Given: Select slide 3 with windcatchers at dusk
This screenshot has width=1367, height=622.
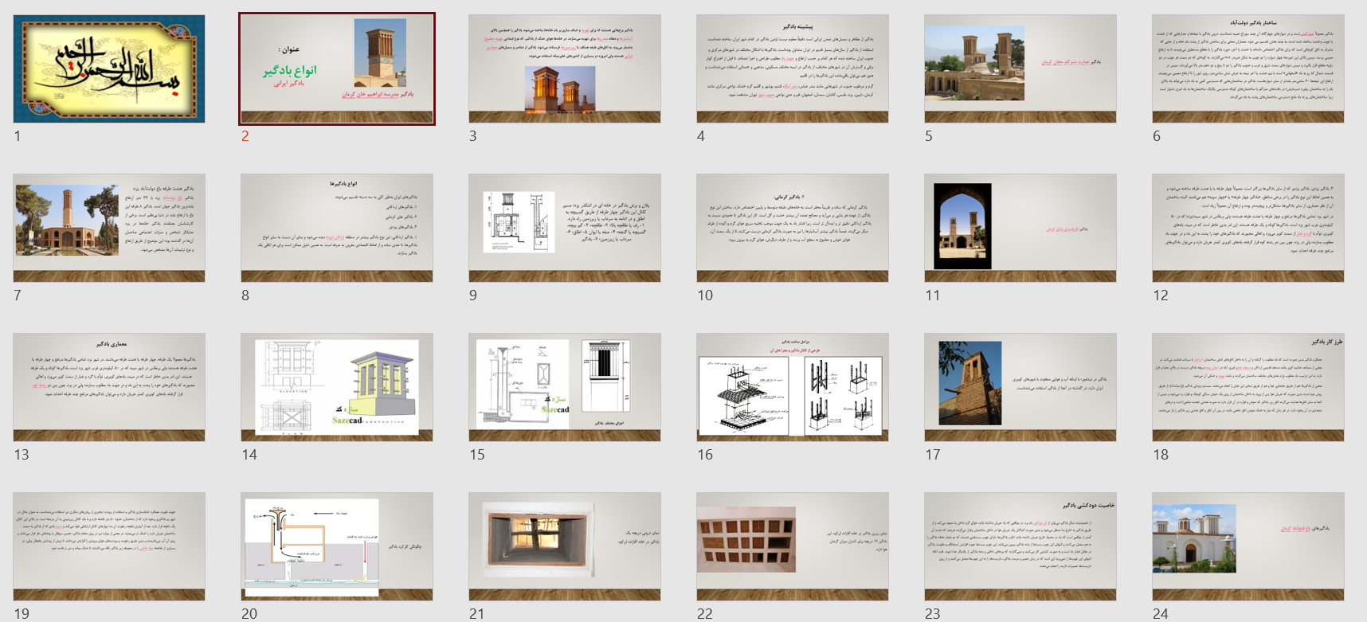Looking at the screenshot, I should 565,68.
